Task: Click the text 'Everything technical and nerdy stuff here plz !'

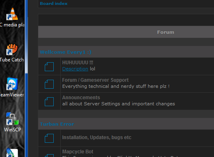Action: pos(116,86)
